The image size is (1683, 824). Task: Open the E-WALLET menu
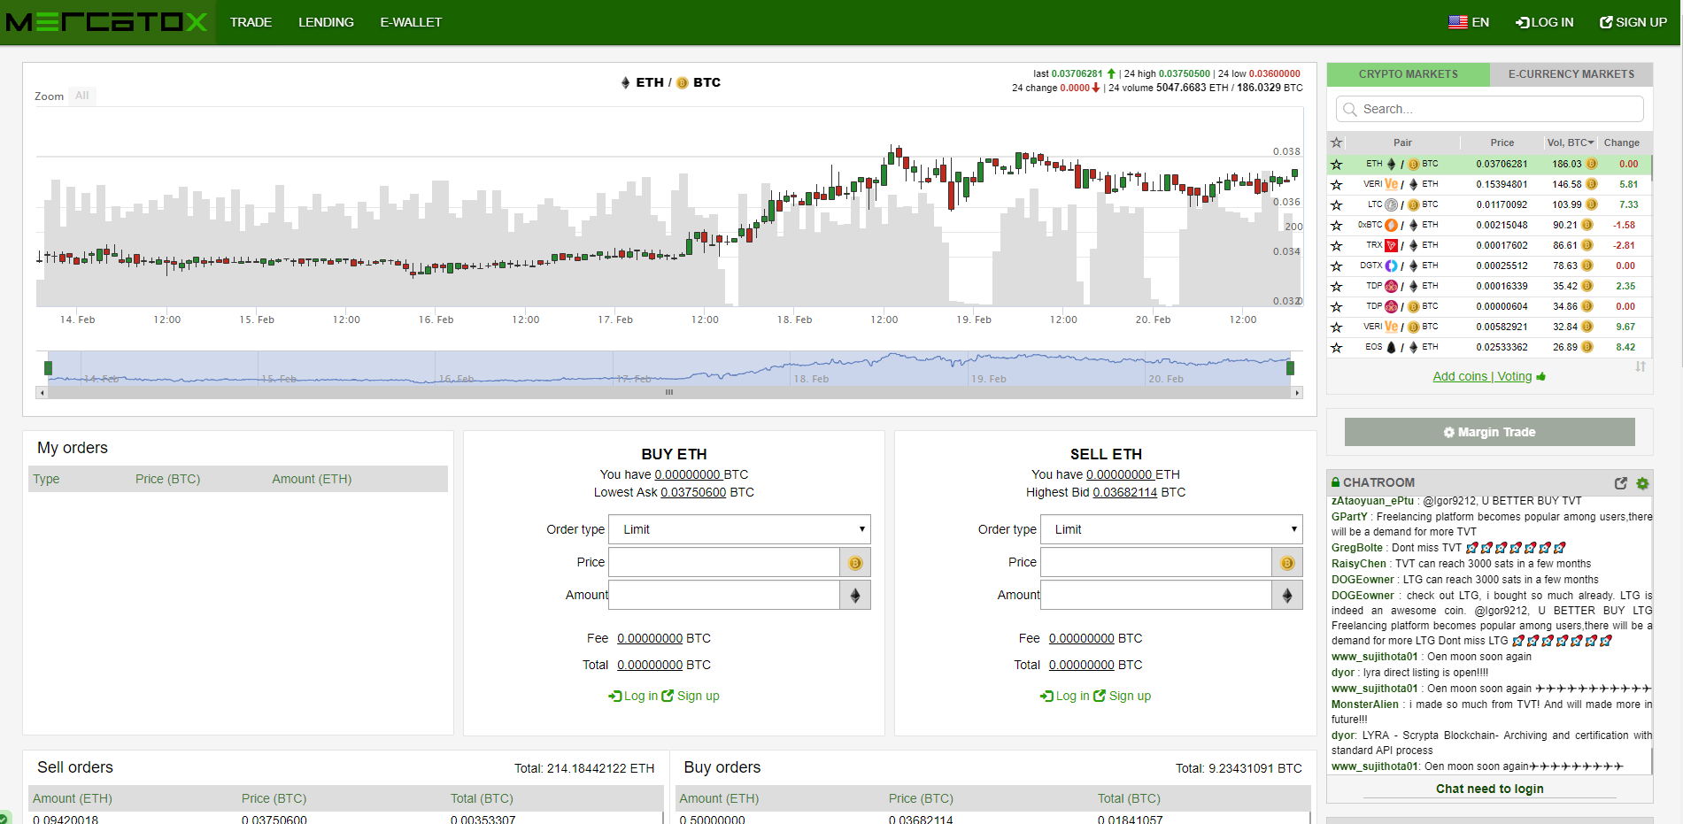(411, 22)
